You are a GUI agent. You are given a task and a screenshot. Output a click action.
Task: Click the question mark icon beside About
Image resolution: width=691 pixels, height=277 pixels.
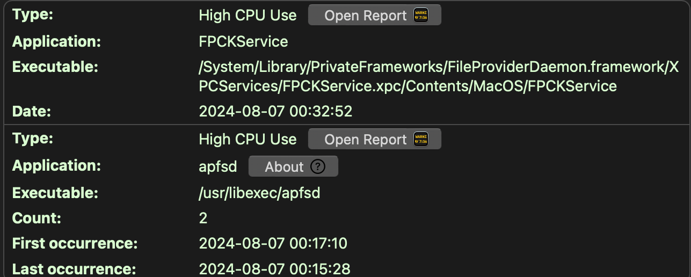pyautogui.click(x=318, y=167)
